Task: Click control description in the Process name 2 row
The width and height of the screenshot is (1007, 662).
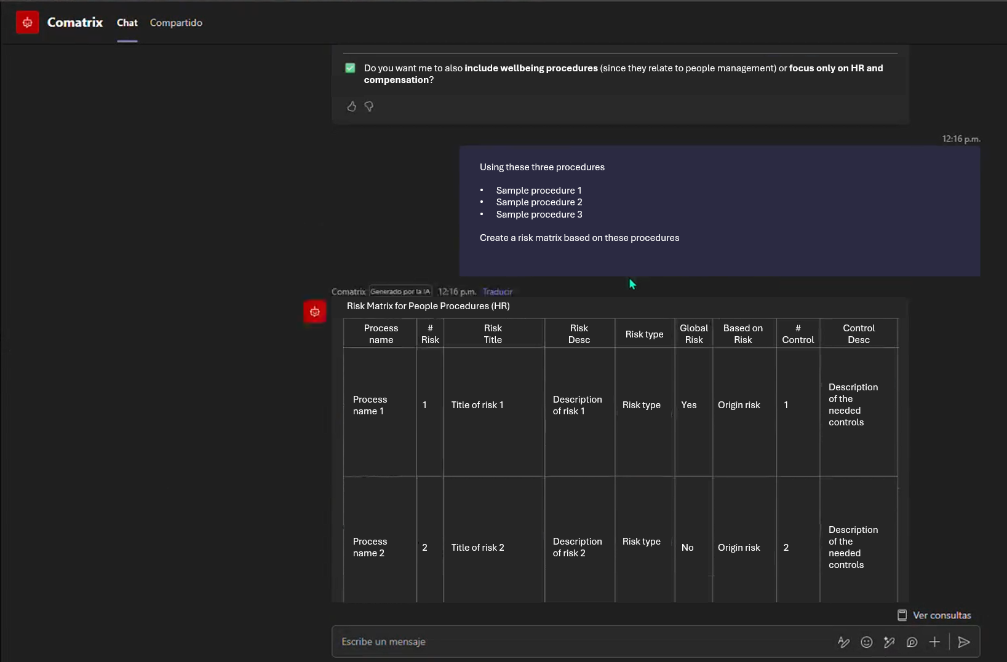Action: click(853, 547)
